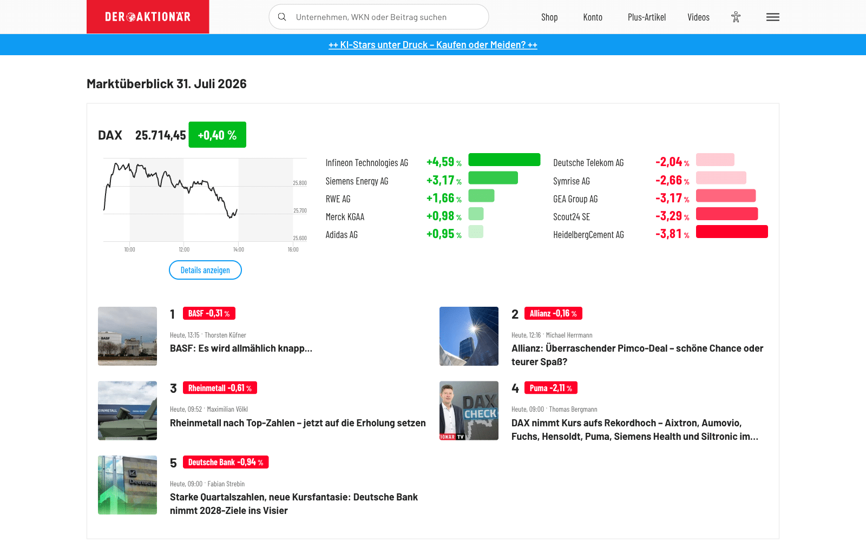
Task: Click the Der Aktionär logo
Action: pos(148,17)
